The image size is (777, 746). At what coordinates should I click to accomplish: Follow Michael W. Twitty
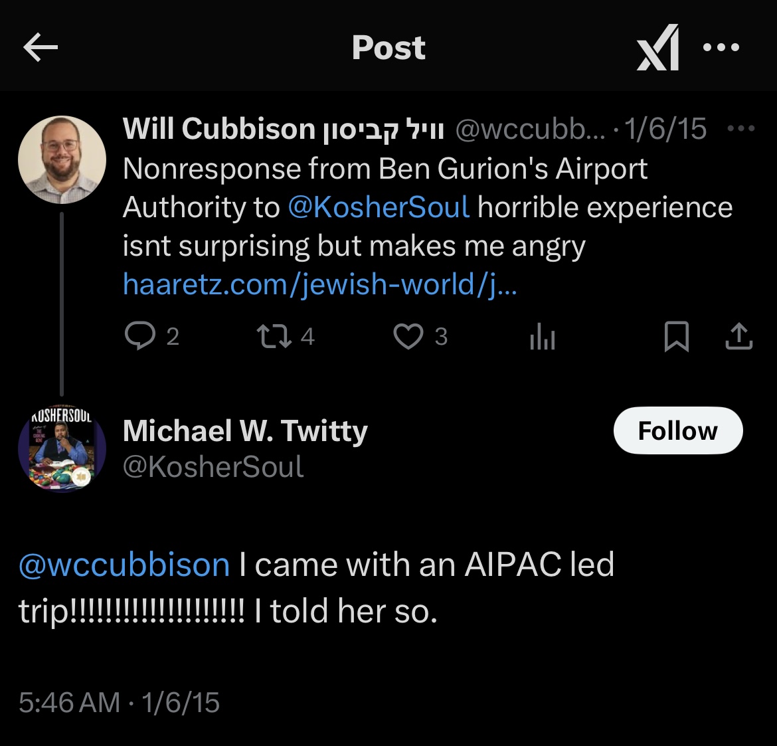pos(678,430)
